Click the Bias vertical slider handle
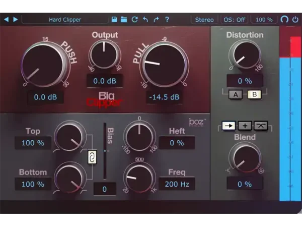This screenshot has height=227, width=302. click(105, 151)
